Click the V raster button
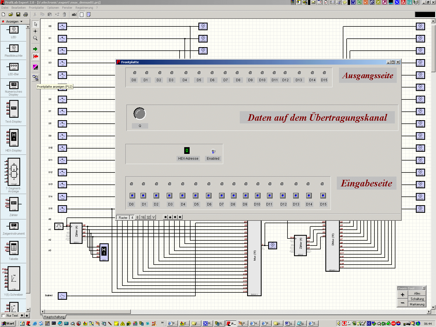 point(153,217)
